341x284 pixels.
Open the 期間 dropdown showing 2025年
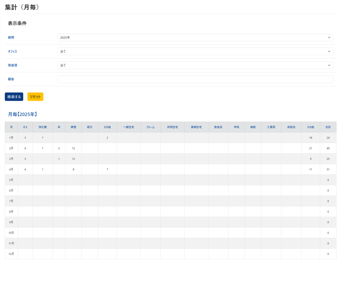point(195,38)
